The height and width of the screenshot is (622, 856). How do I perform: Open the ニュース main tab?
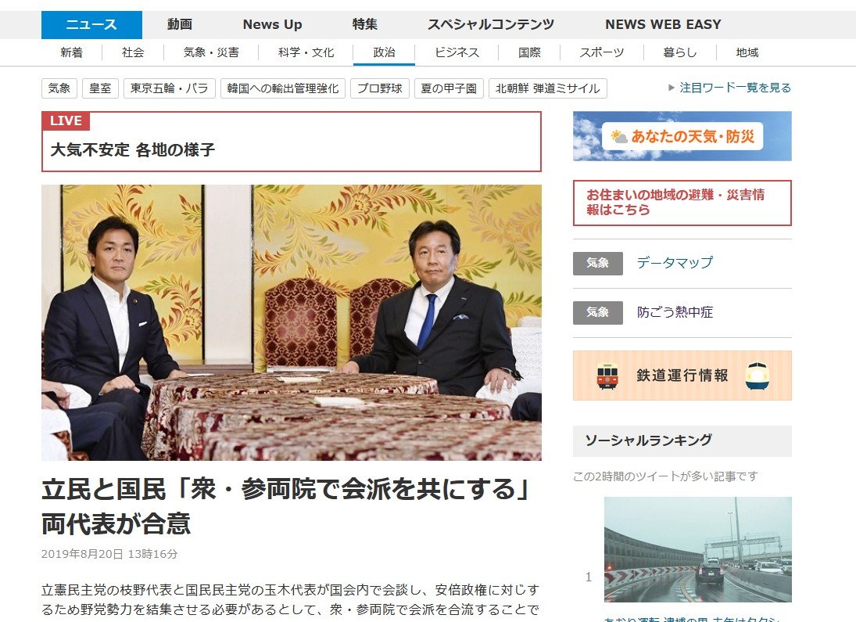coord(91,24)
